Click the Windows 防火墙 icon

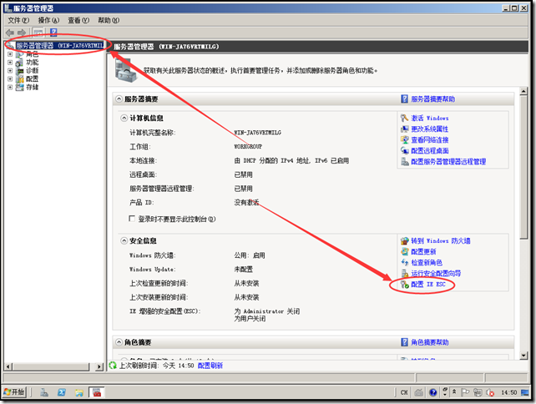point(405,240)
